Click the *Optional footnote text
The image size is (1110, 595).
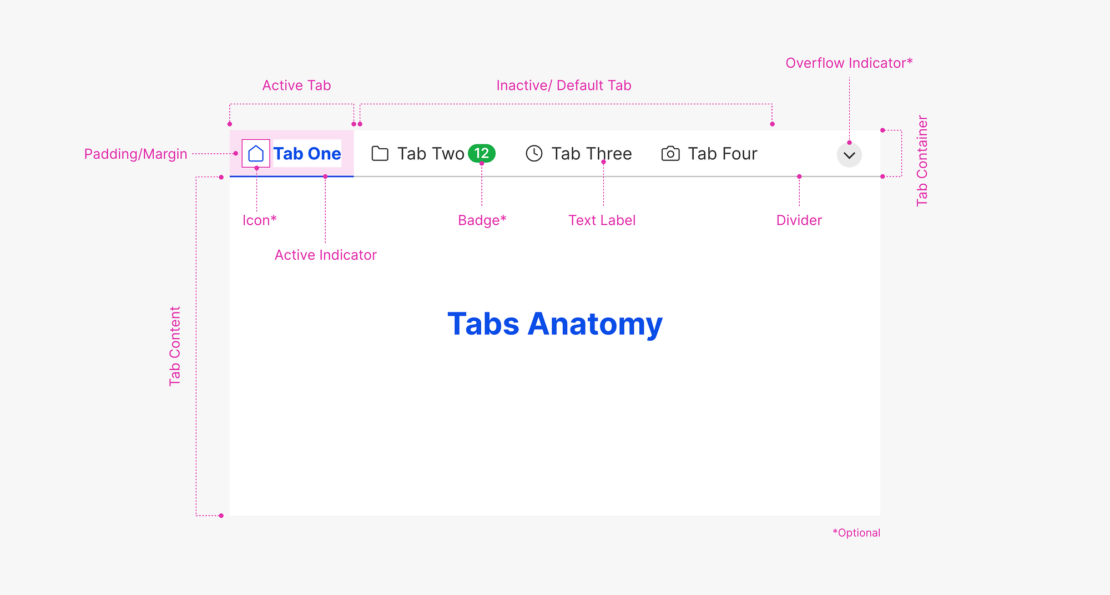pos(856,532)
